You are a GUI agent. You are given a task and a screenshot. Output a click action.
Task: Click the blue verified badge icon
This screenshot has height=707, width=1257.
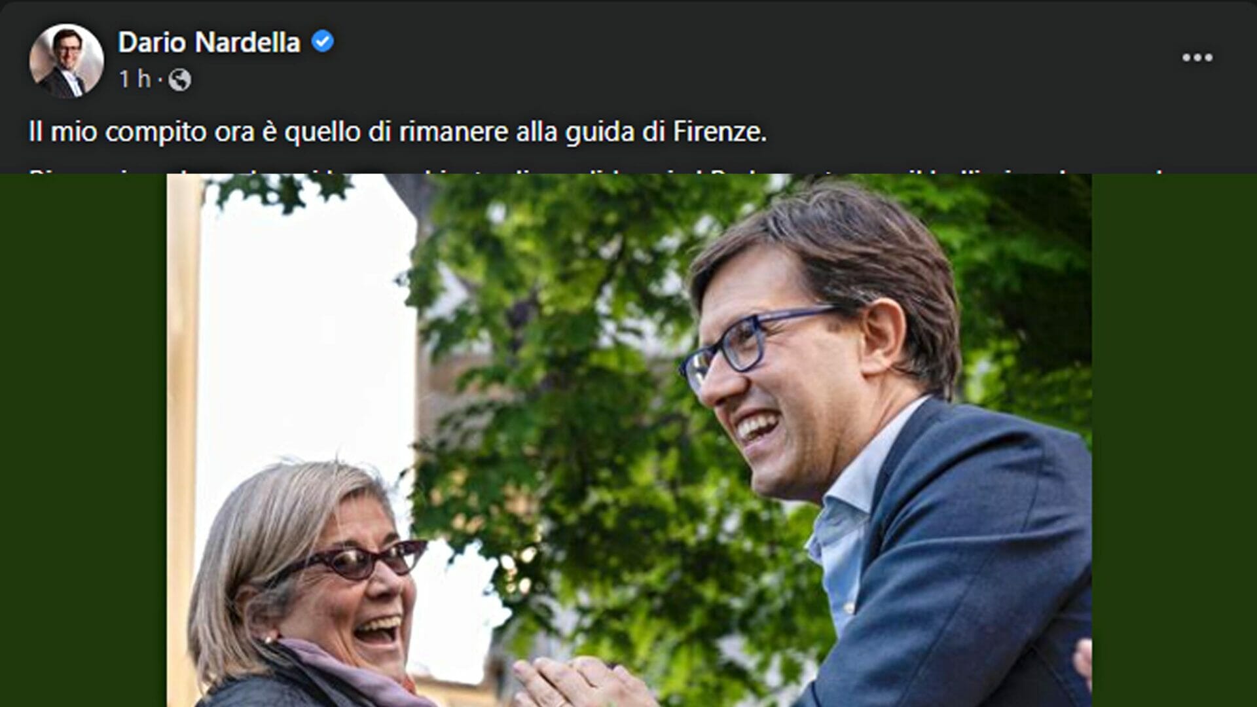[322, 42]
